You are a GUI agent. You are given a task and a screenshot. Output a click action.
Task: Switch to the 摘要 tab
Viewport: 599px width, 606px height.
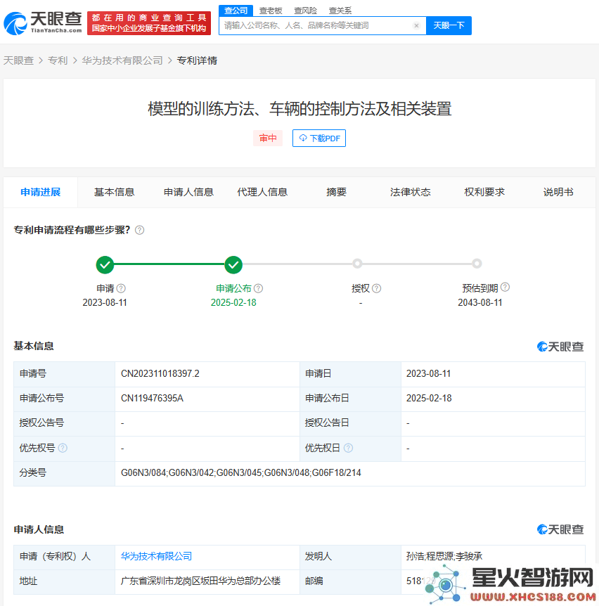336,192
